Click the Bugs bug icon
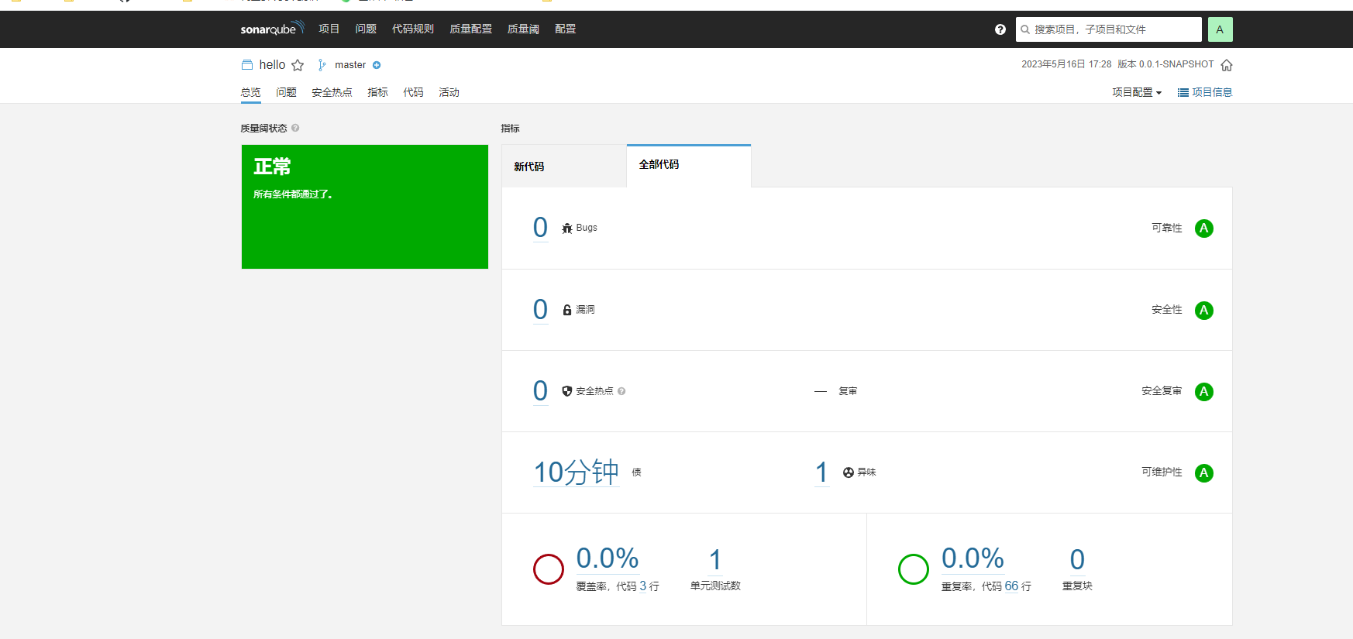 tap(567, 228)
